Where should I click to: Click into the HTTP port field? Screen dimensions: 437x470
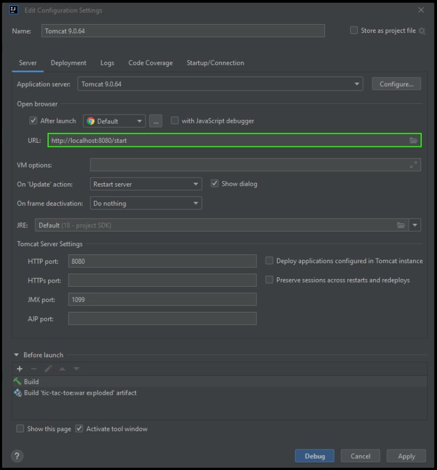point(162,261)
